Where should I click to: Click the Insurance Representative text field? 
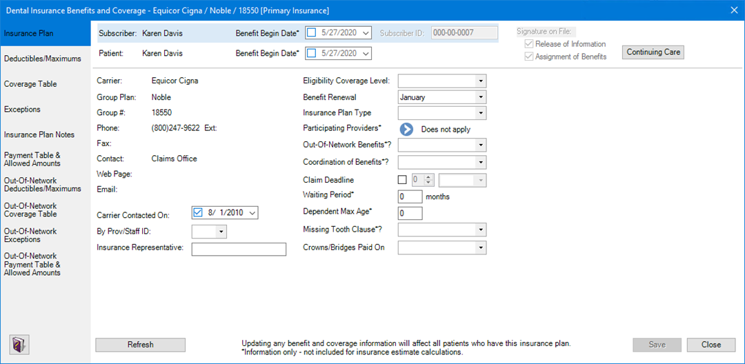(x=239, y=250)
